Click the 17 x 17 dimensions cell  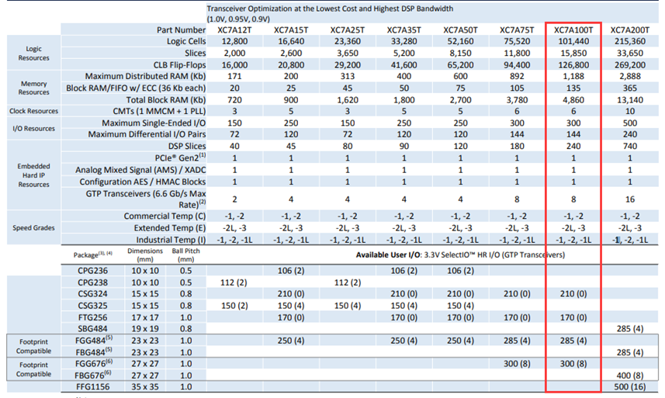(x=145, y=318)
